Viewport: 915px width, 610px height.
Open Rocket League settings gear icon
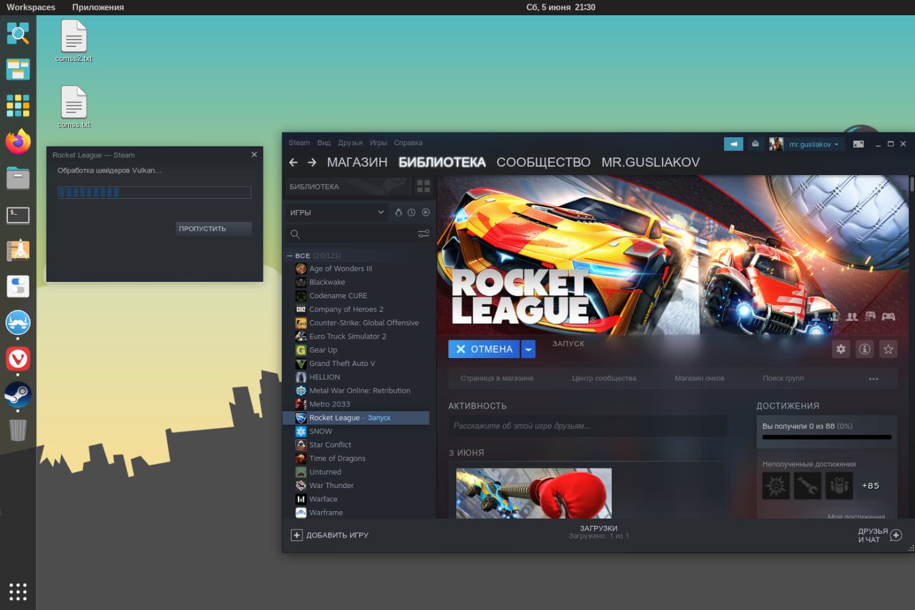pos(841,349)
